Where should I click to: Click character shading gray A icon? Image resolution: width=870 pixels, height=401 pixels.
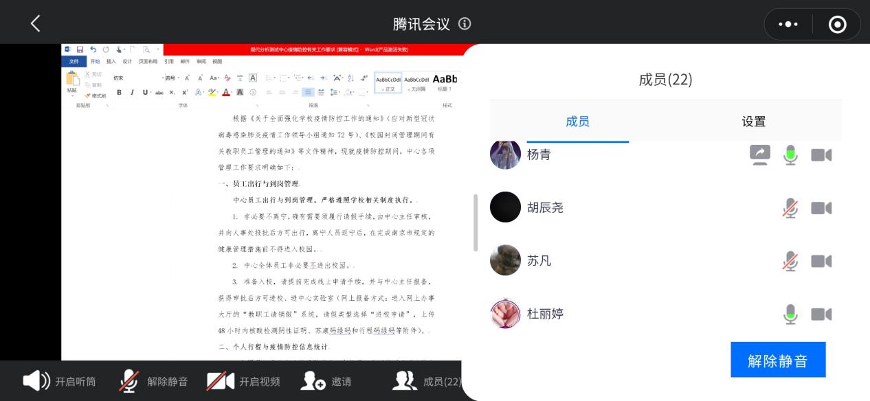[x=240, y=92]
